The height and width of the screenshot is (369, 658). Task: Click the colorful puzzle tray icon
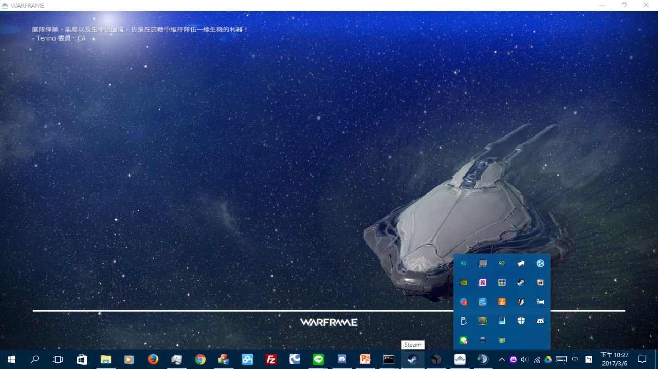tap(502, 282)
